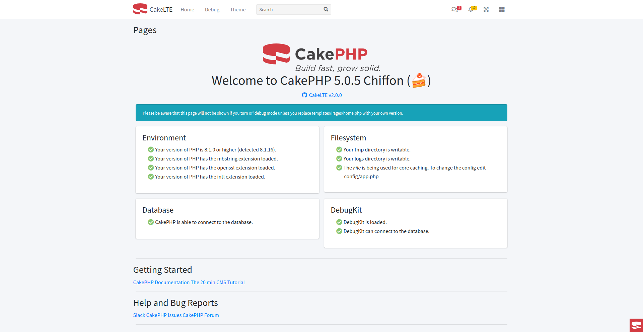Image resolution: width=643 pixels, height=332 pixels.
Task: Open the CakePHP Documentation link
Action: pyautogui.click(x=161, y=282)
